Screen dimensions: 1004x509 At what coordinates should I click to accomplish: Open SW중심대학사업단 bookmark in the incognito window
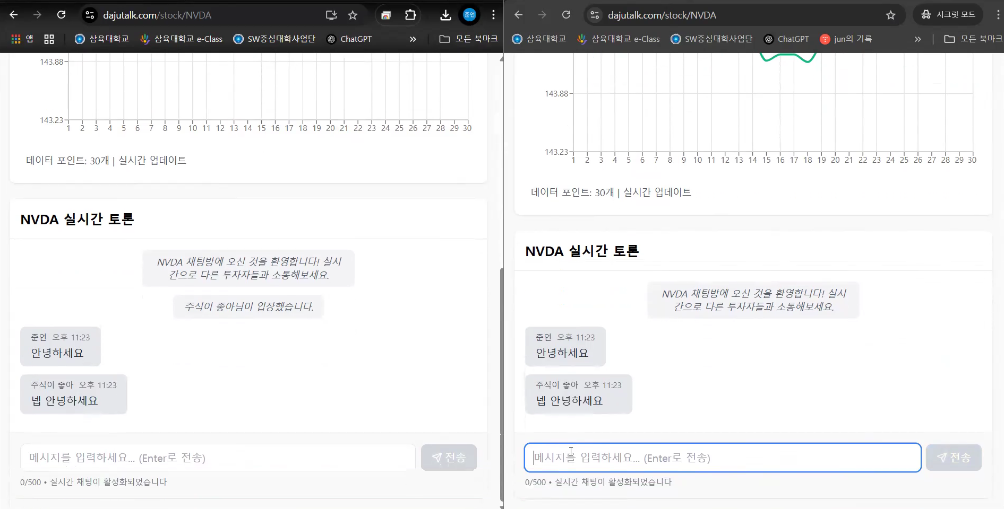point(711,39)
